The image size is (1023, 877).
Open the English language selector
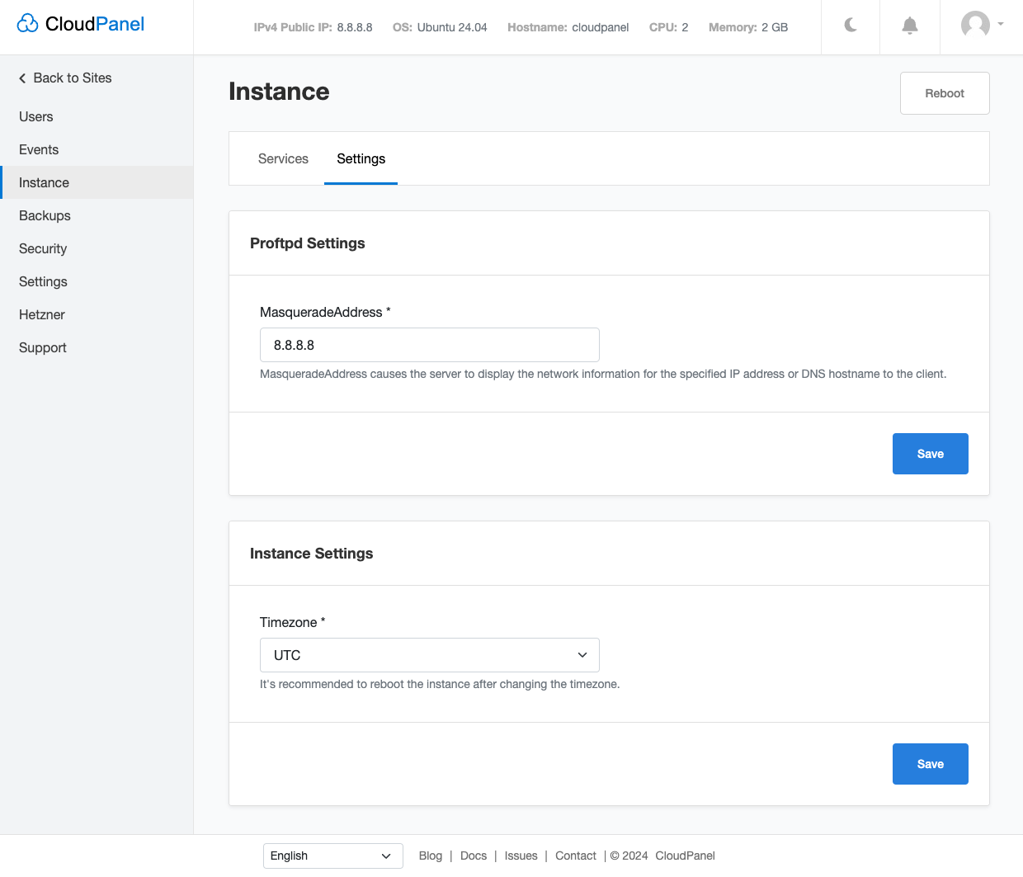332,856
